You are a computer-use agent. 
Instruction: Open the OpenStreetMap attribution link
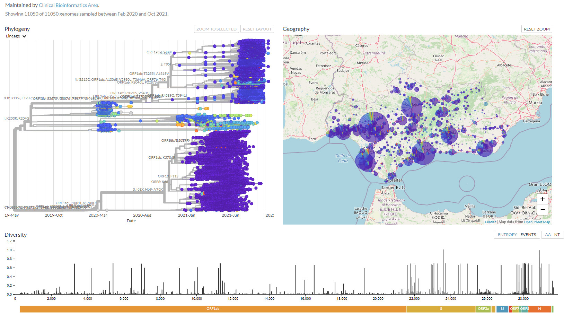(537, 222)
